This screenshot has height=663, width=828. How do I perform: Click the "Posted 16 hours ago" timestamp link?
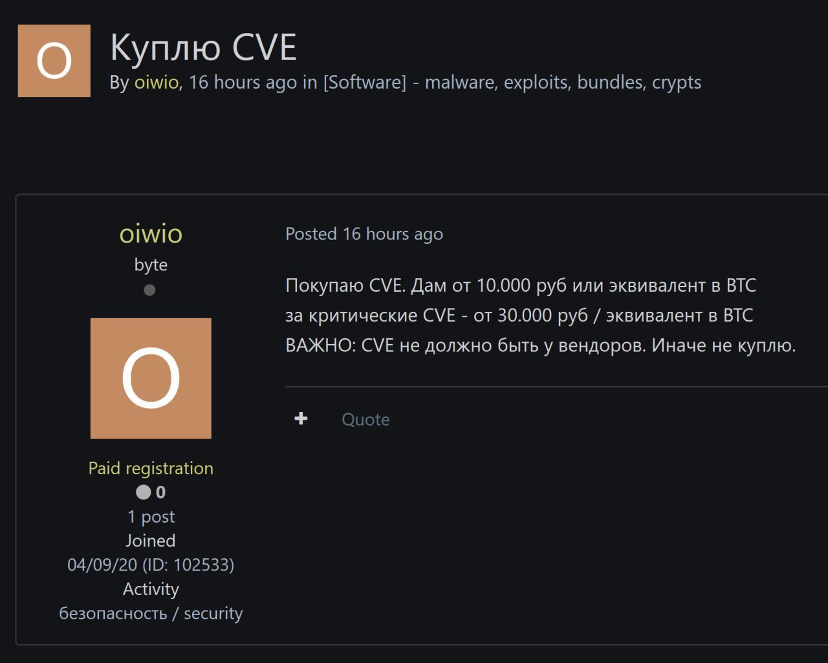[364, 234]
